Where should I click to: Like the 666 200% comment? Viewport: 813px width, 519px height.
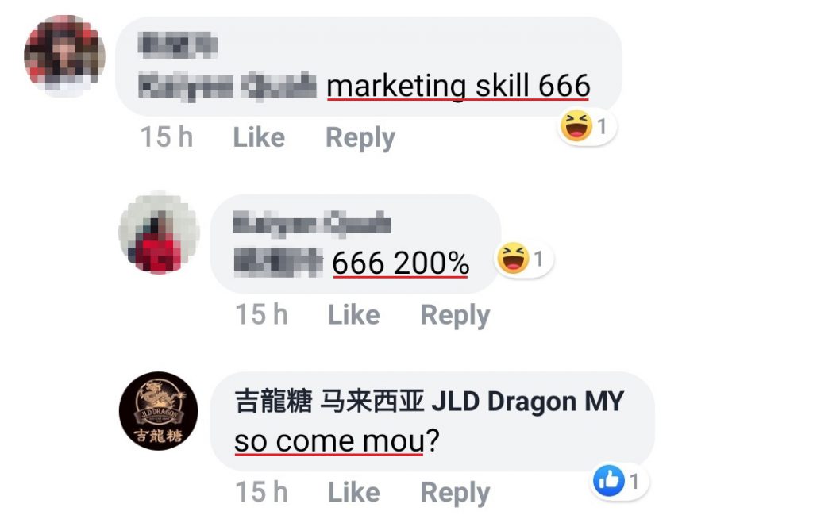[353, 315]
